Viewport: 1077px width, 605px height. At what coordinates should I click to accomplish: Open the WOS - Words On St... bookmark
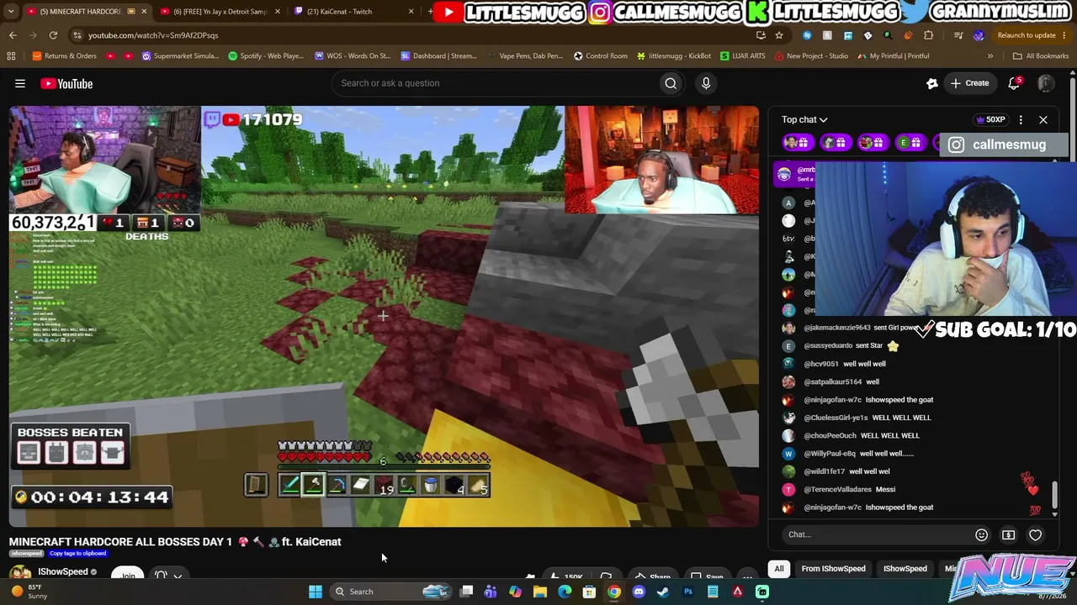[353, 56]
